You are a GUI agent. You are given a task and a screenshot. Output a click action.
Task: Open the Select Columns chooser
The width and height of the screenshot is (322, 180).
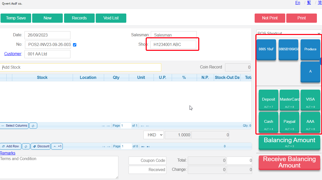pyautogui.click(x=14, y=126)
